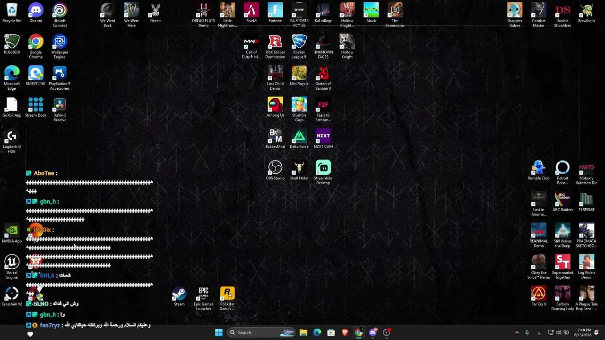Select the Supermarket Together desktop icon

pyautogui.click(x=562, y=267)
